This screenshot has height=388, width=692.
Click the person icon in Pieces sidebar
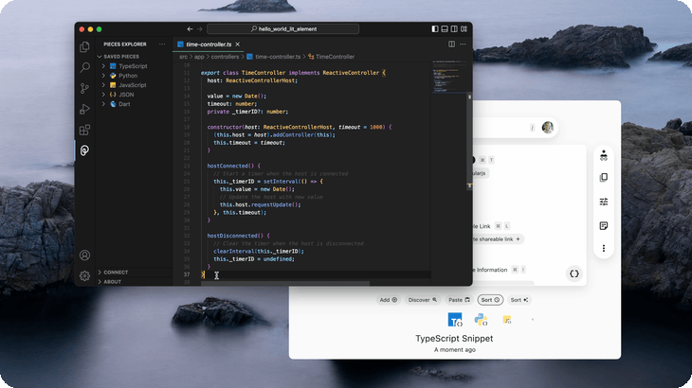point(603,155)
